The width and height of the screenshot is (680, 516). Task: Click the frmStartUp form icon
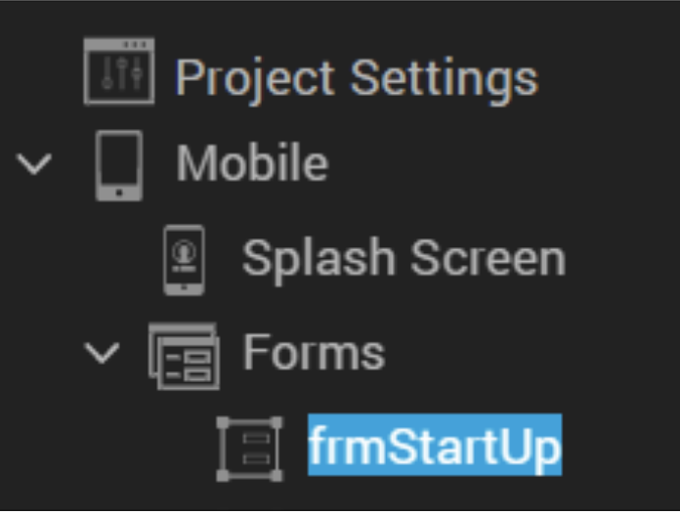click(x=249, y=449)
